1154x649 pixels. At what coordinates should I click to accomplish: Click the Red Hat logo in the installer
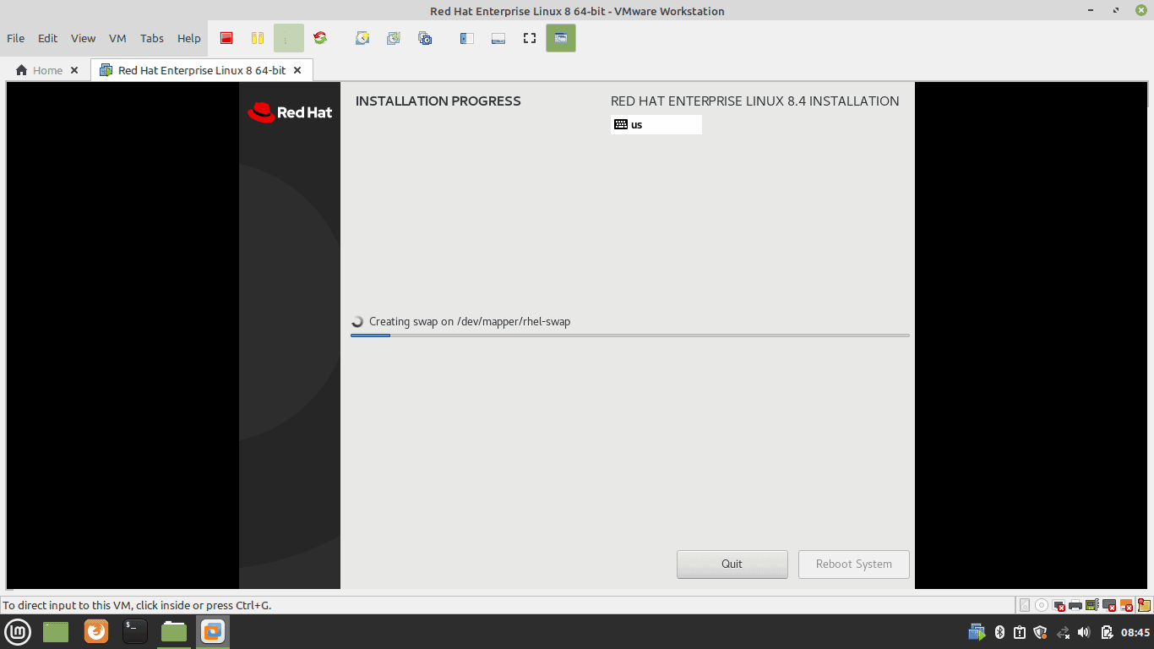coord(290,112)
